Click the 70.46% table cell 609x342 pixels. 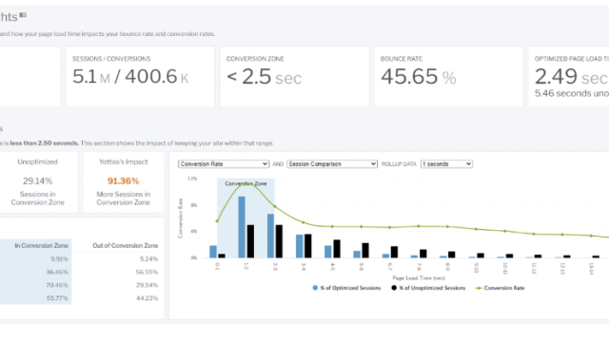(x=57, y=285)
